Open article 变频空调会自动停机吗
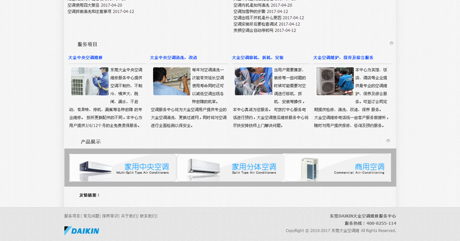The image size is (460, 241). pos(253,30)
